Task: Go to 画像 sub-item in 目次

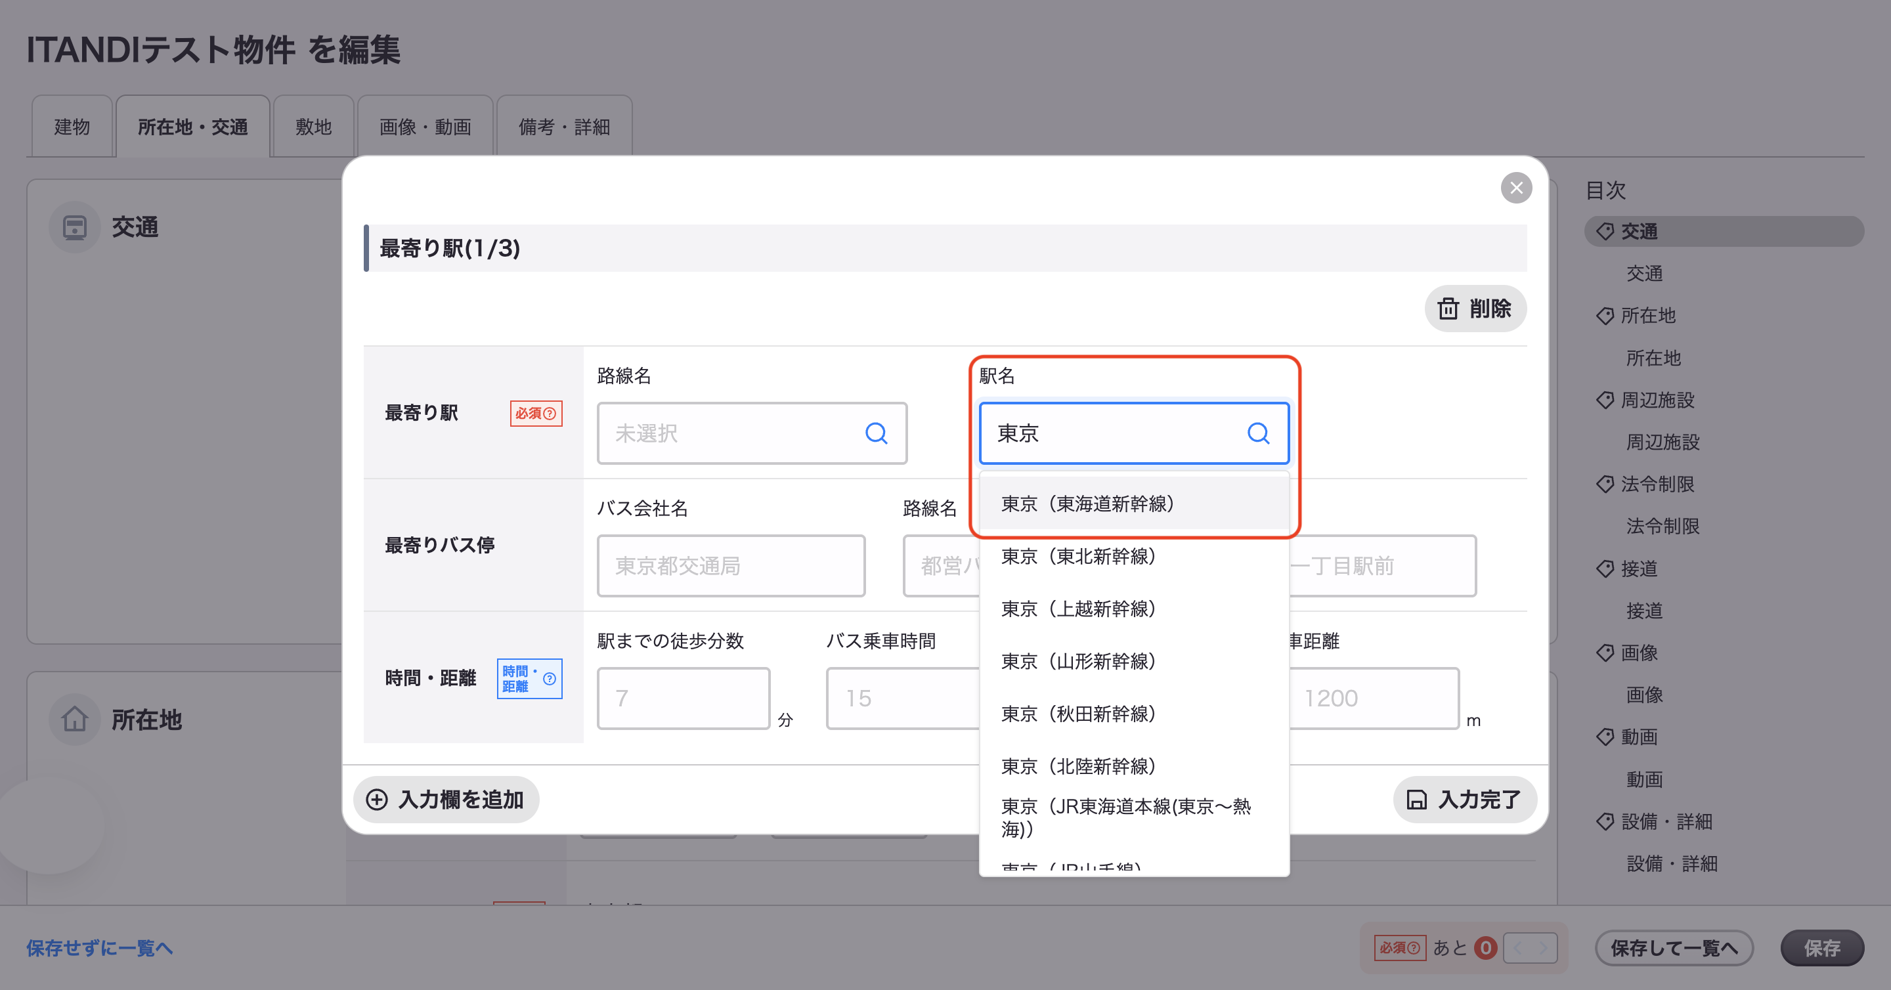Action: (1644, 695)
